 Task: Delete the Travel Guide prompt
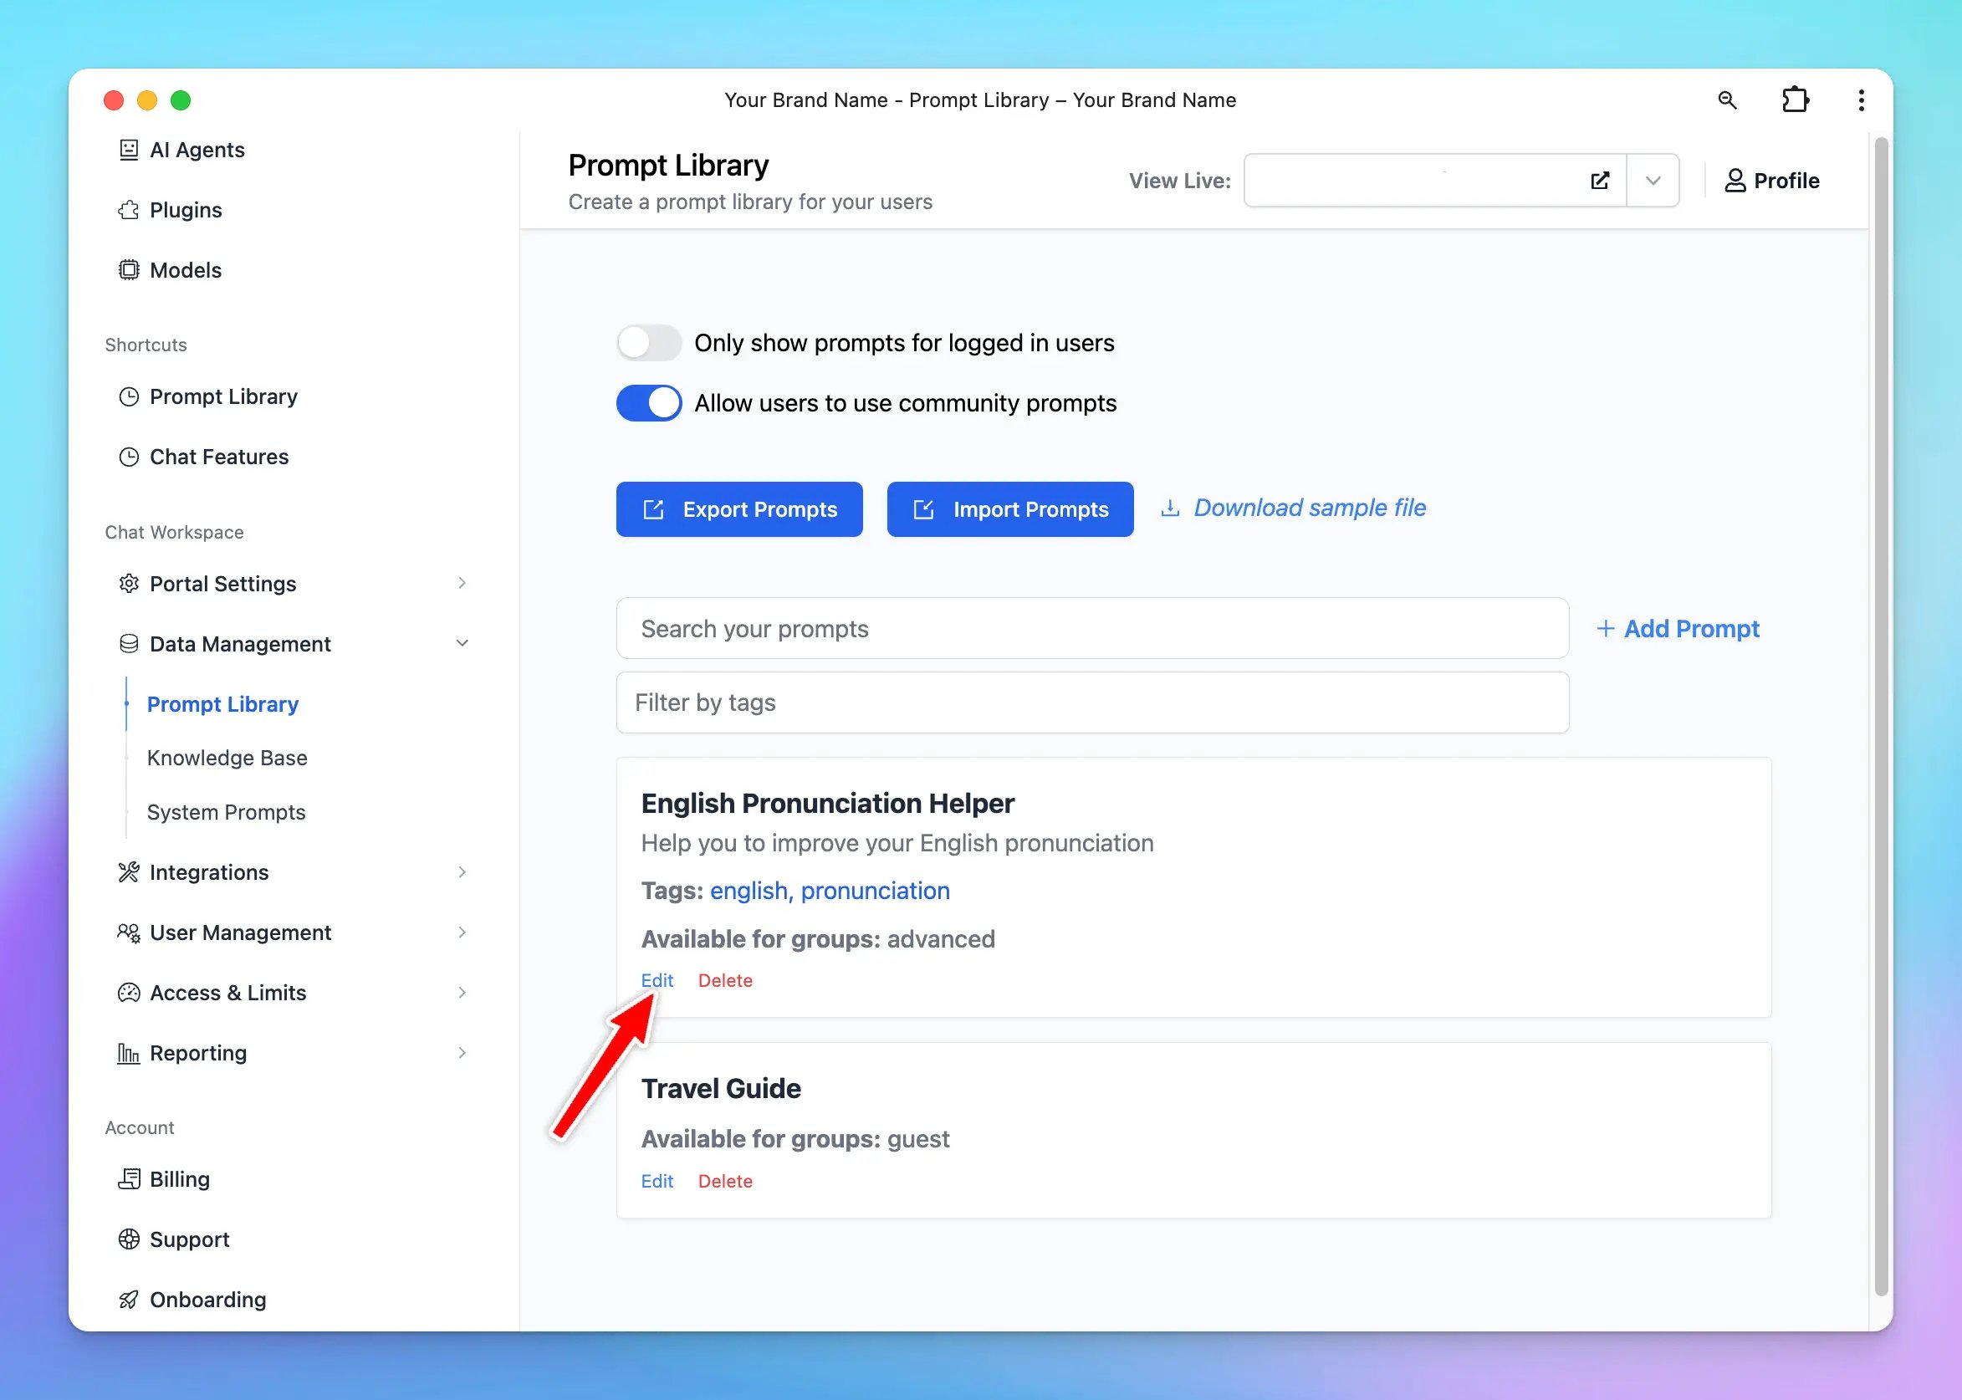tap(725, 1181)
